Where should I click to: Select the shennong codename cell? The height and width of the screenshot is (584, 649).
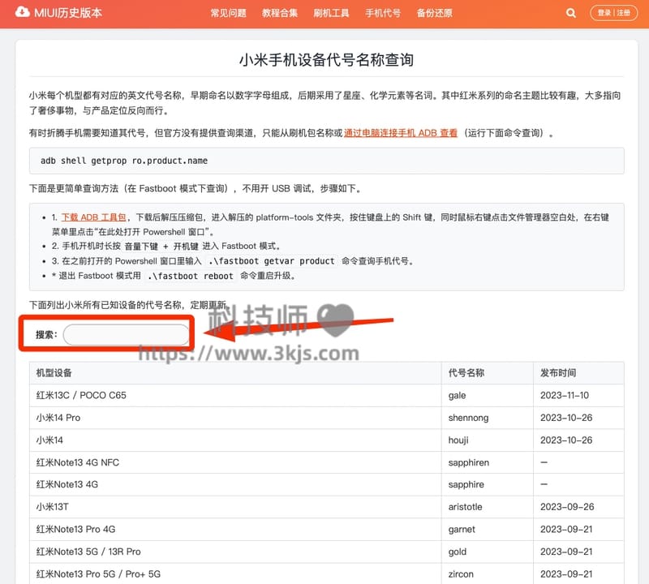coord(488,418)
